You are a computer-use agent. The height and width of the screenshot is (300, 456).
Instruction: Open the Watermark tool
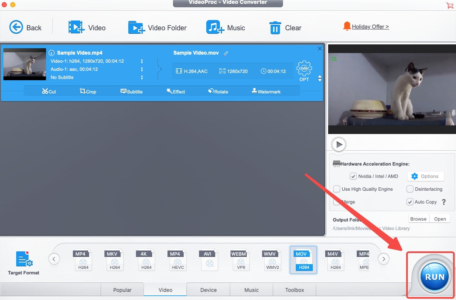pyautogui.click(x=266, y=91)
